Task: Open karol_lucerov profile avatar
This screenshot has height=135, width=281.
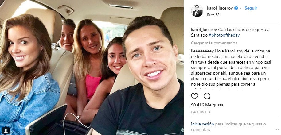Action: (x=197, y=11)
